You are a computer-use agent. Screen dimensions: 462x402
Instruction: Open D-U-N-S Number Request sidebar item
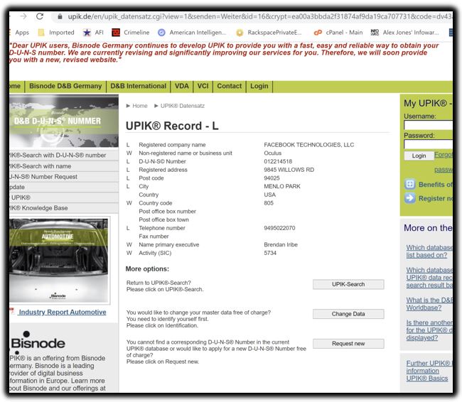(64, 177)
